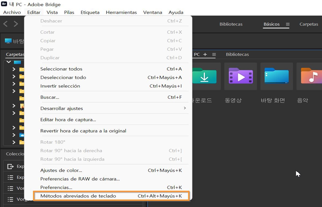Open the Herramientas menu
322x207 pixels.
coord(121,12)
